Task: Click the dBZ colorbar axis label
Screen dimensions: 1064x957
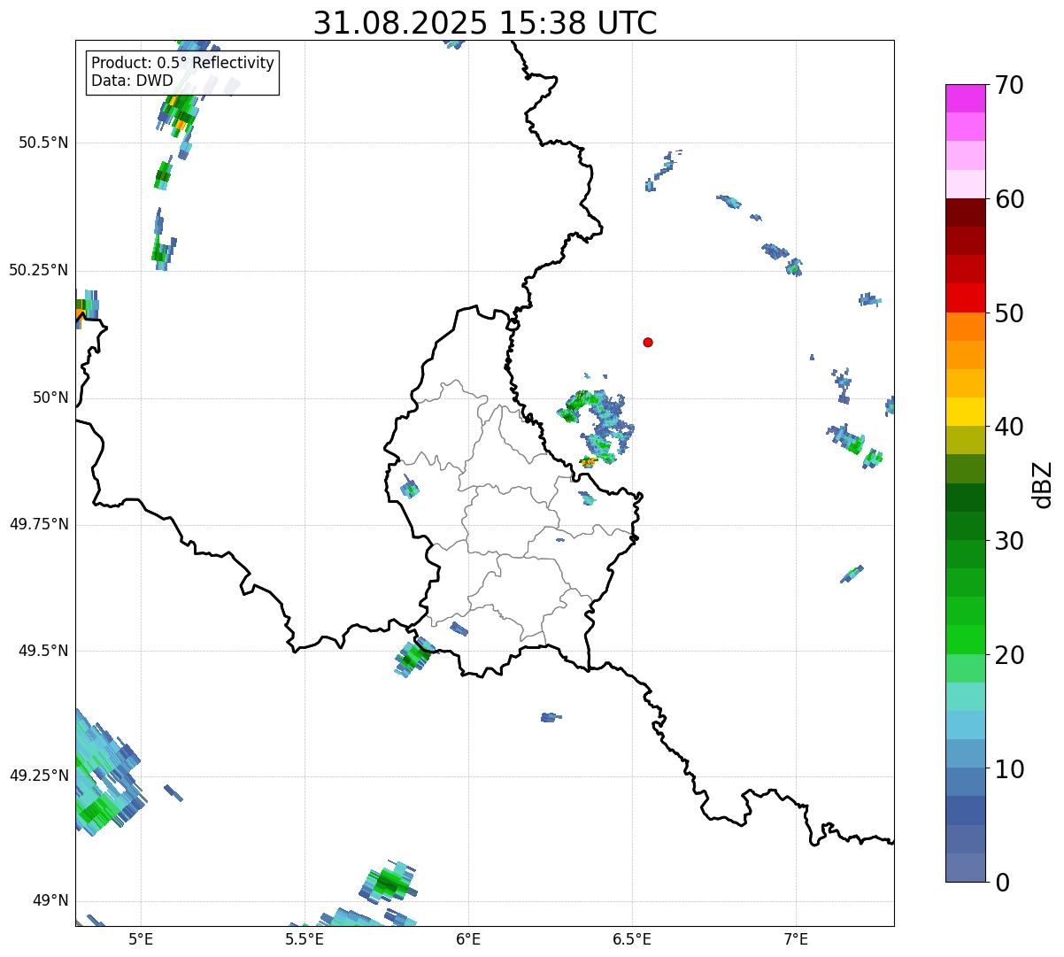Action: tap(1042, 483)
